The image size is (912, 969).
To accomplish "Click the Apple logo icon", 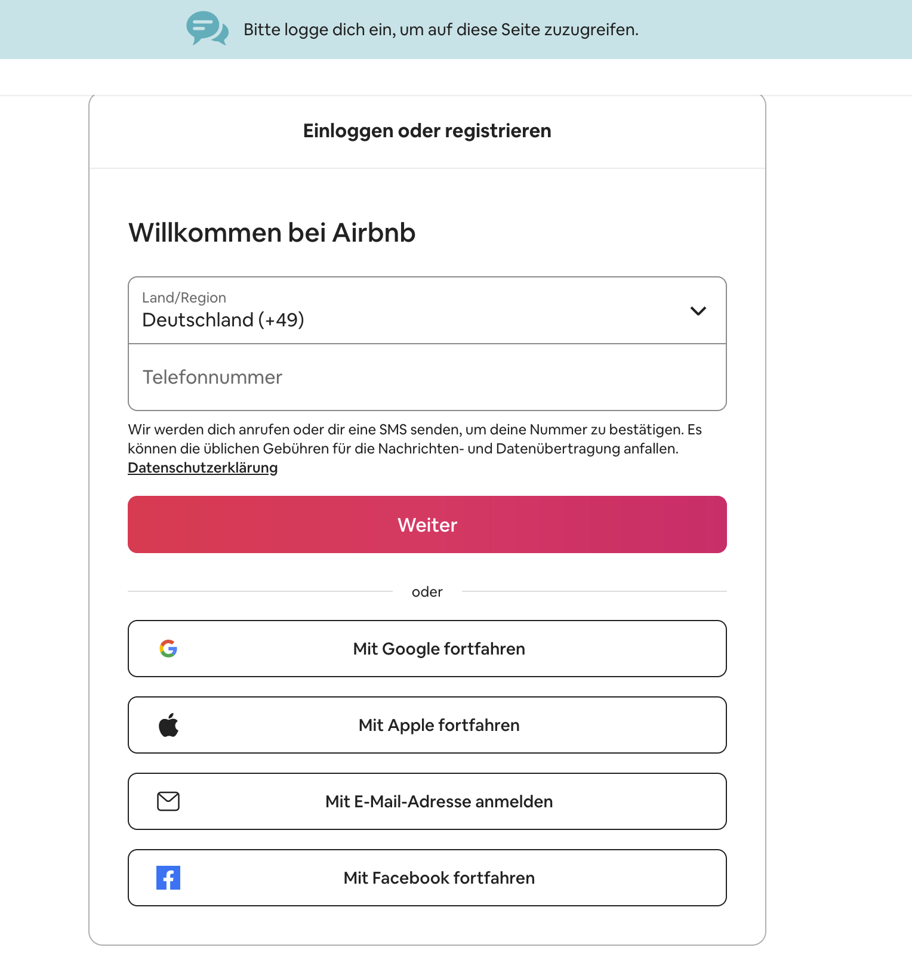I will coord(168,725).
